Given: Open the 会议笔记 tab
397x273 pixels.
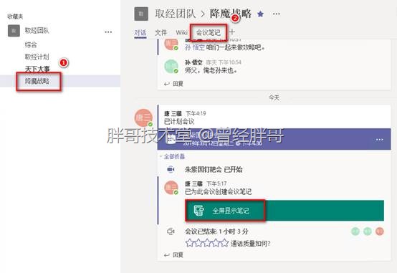Looking at the screenshot, I should click(x=209, y=32).
